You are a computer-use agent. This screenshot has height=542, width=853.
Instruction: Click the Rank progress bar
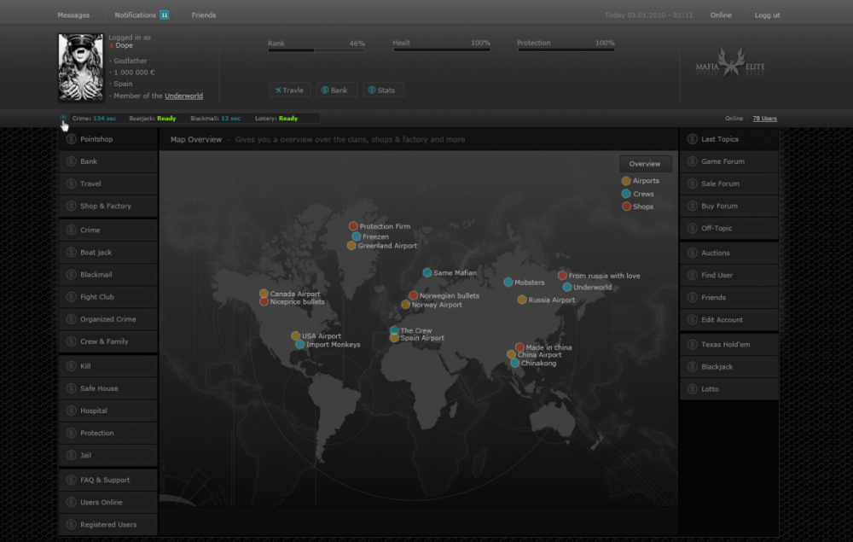point(316,50)
